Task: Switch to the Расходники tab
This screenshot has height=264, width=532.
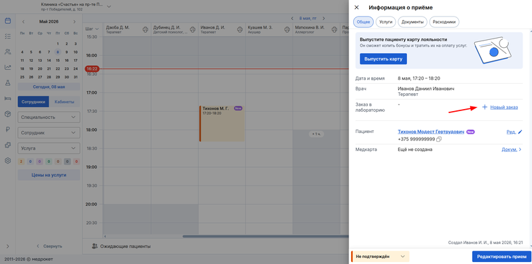Action: [444, 22]
